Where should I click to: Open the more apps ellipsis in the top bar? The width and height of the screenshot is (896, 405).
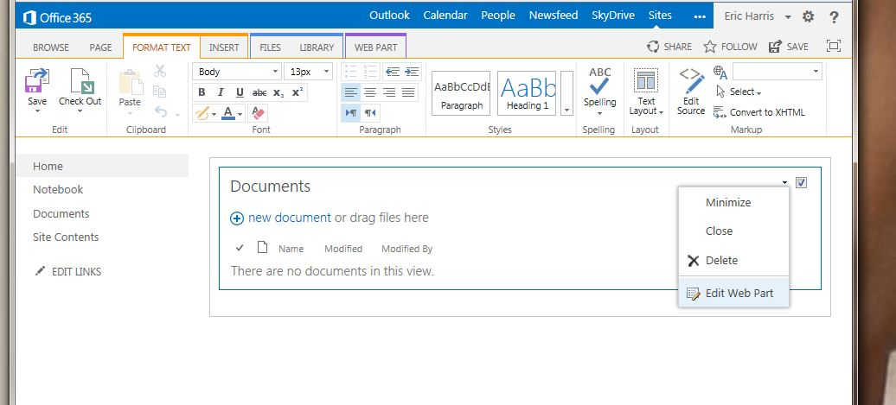point(700,16)
